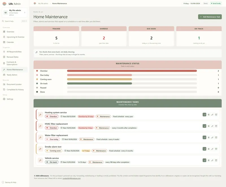Mark Smoke alarm test as done
226x187 pixels.
[204, 149]
